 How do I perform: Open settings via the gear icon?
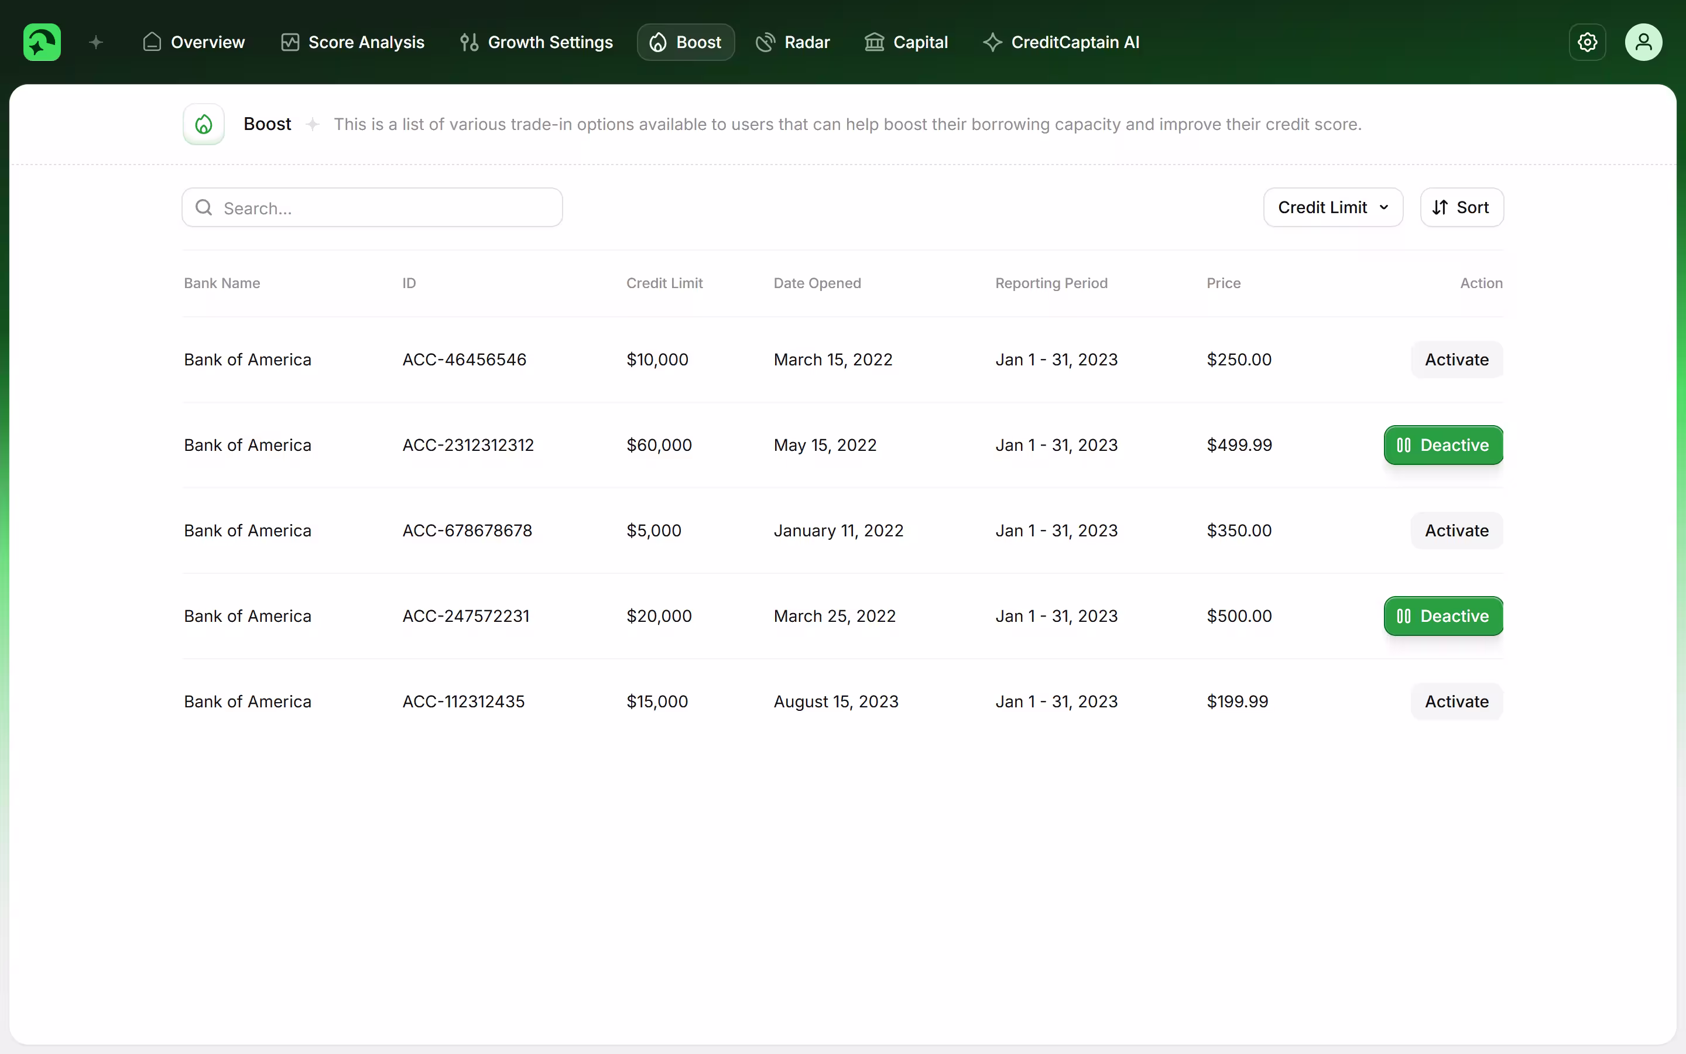(1587, 42)
